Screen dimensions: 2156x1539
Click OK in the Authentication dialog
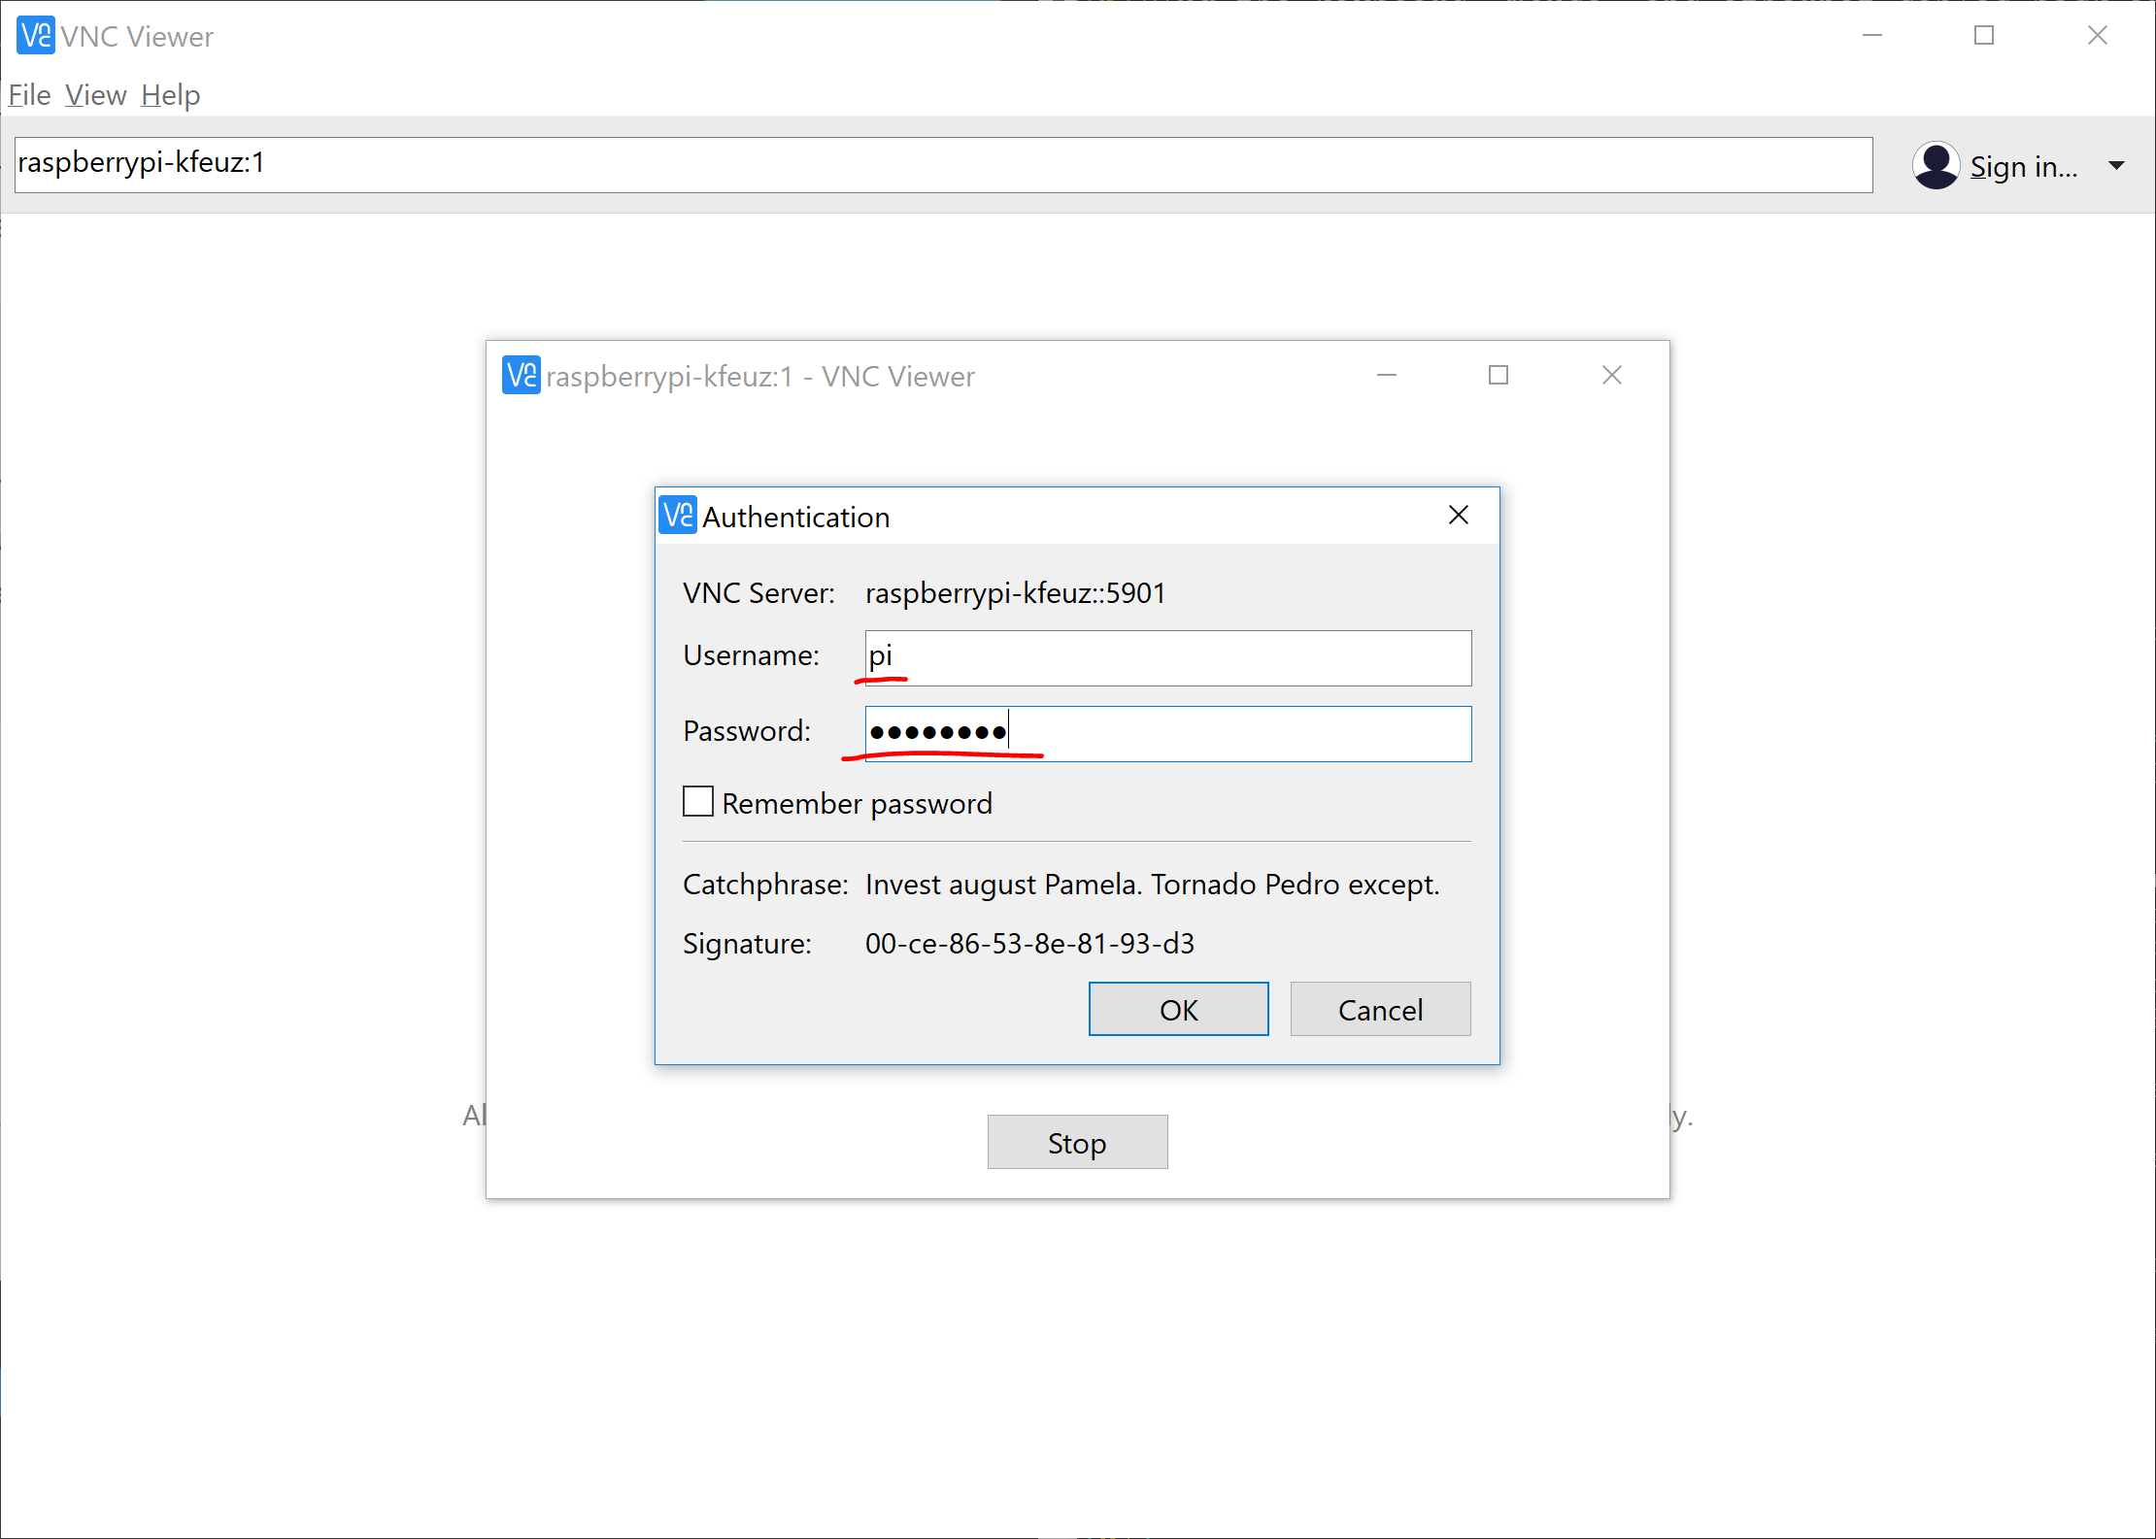(x=1178, y=1009)
